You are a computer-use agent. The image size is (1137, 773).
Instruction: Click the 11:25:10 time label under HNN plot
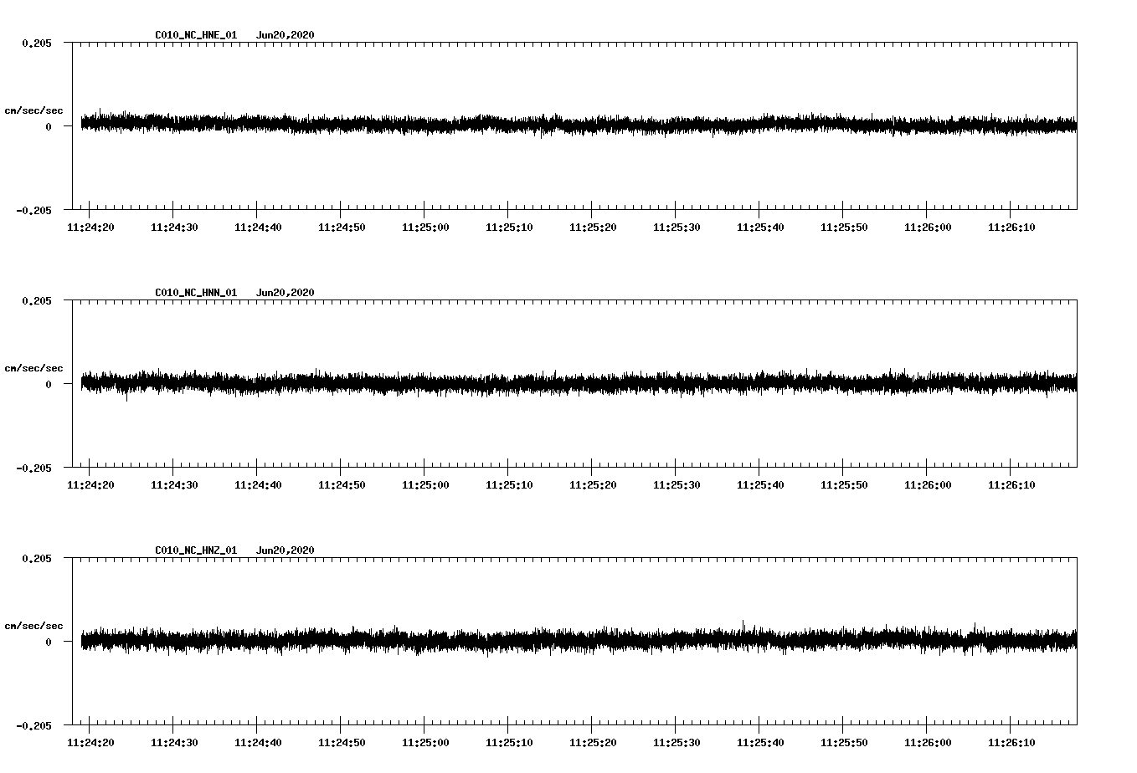509,485
